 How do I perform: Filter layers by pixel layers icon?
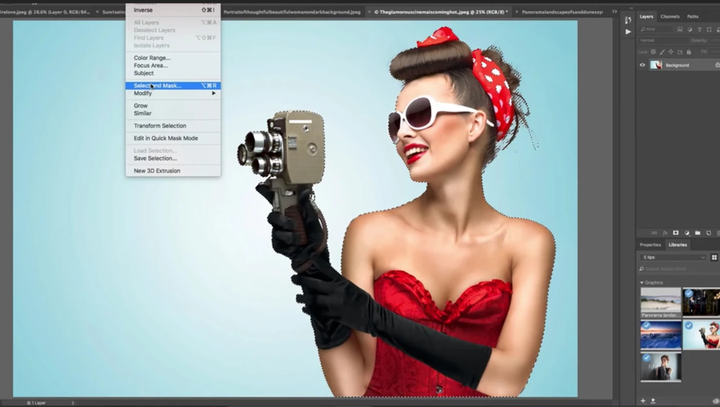click(679, 29)
